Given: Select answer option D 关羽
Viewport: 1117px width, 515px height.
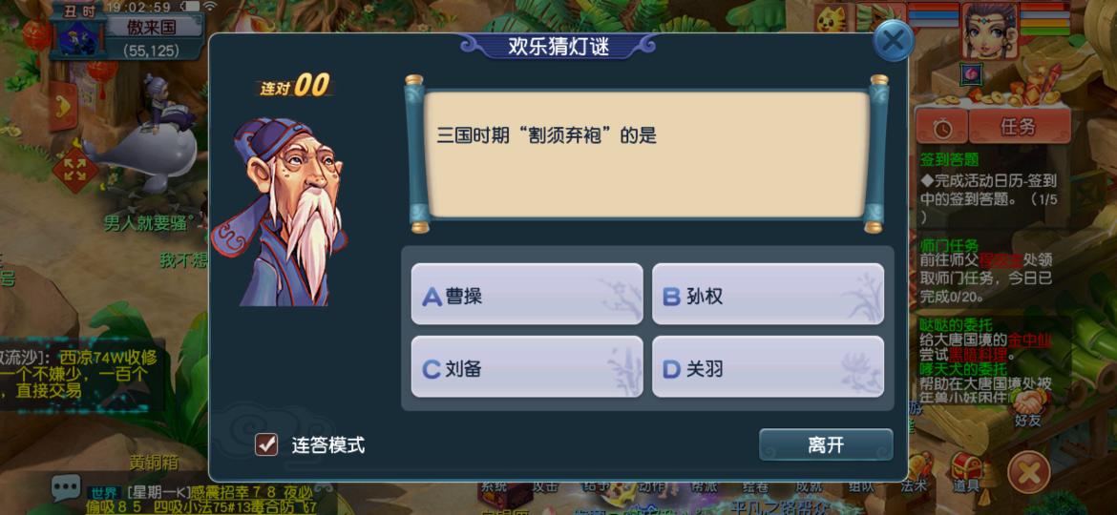Looking at the screenshot, I should [x=768, y=367].
